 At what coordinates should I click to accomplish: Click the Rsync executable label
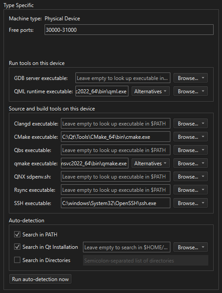pyautogui.click(x=35, y=190)
